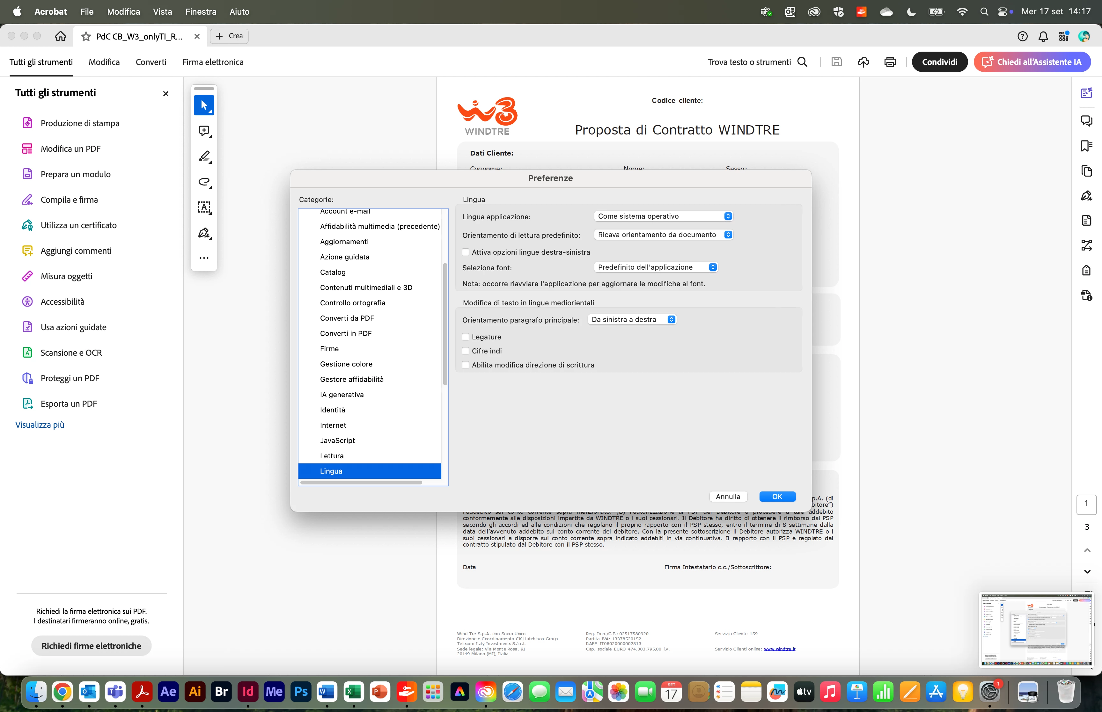The height and width of the screenshot is (712, 1102).
Task: Click the Annulla button
Action: 728,497
